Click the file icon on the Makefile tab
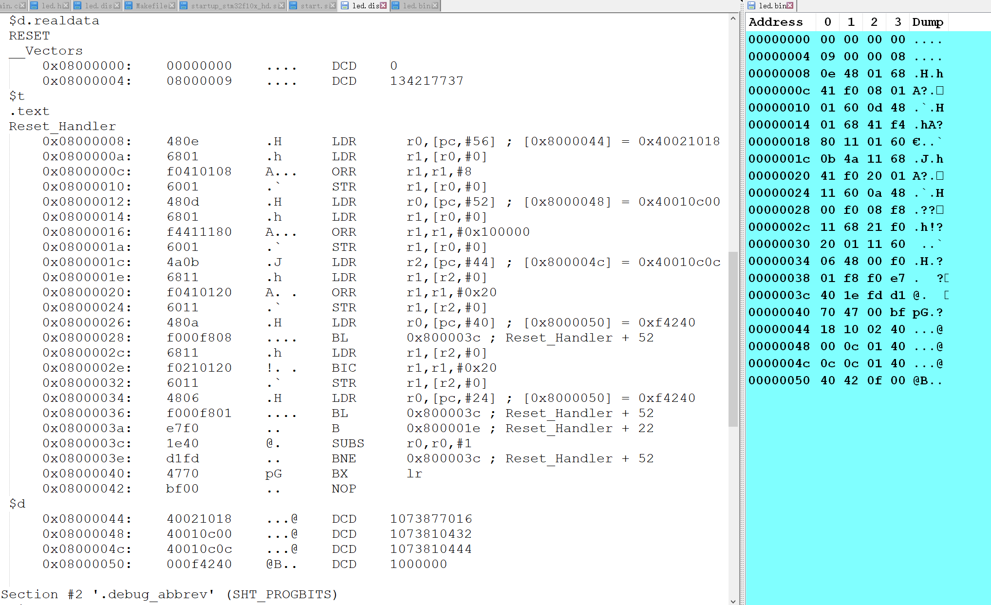 [130, 6]
